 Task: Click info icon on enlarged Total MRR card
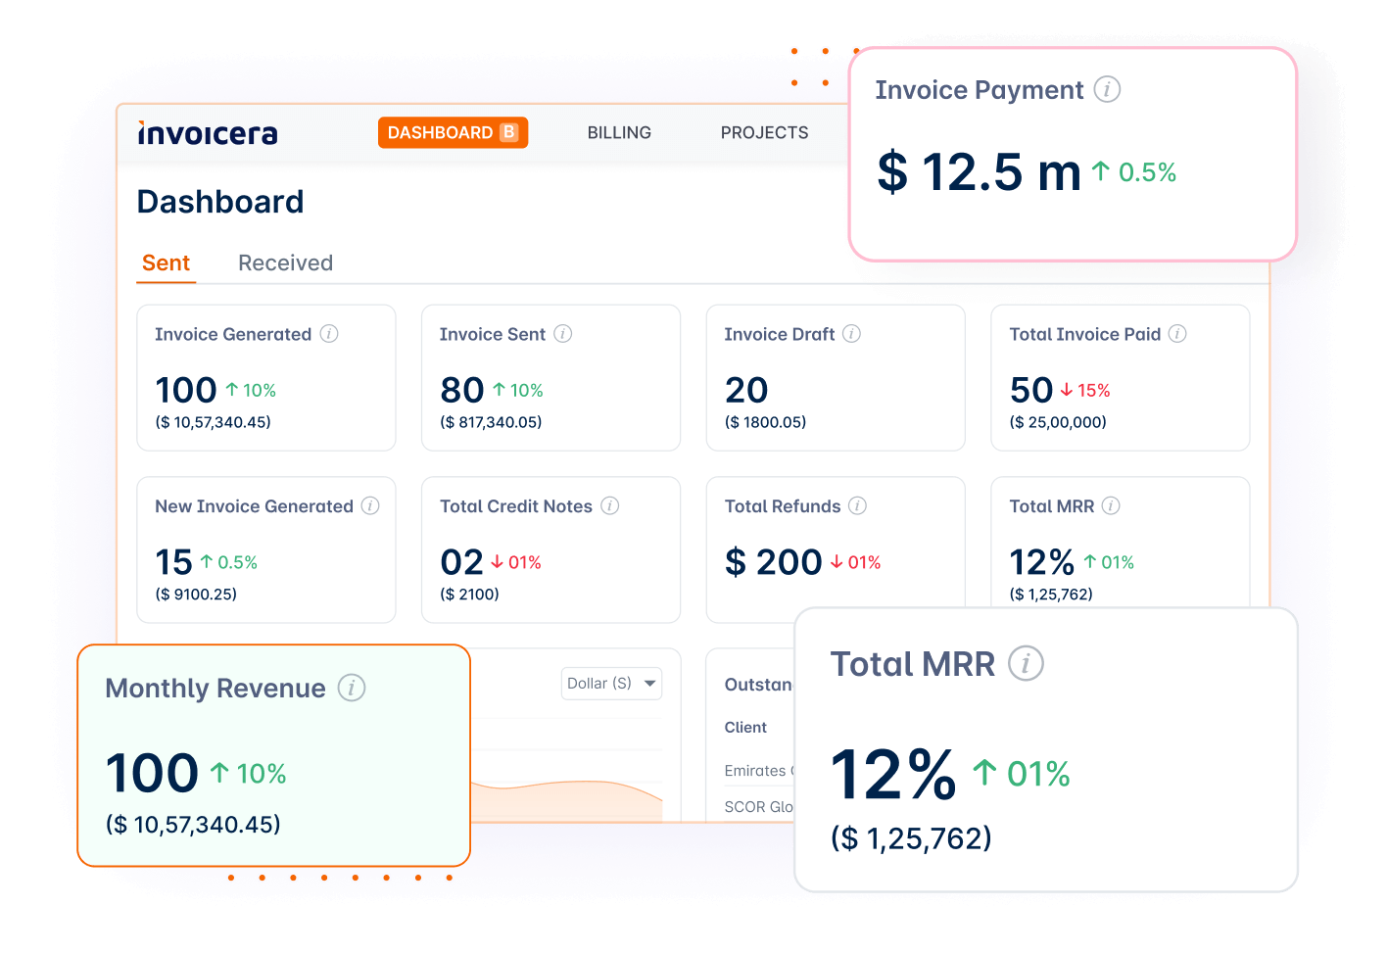(1027, 664)
